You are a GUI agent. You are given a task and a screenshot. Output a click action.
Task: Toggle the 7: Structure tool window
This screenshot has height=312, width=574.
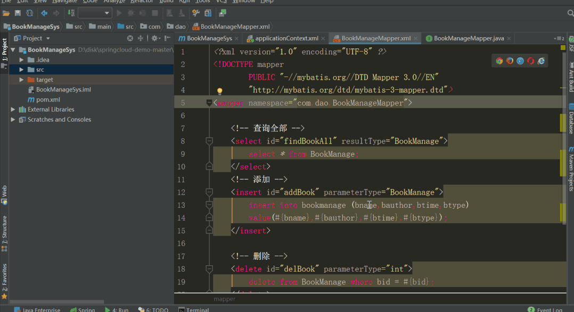coord(4,234)
